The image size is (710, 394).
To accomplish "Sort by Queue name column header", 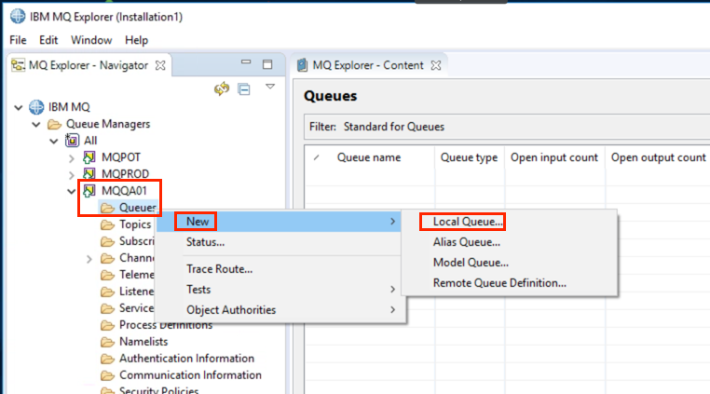I will tap(369, 157).
